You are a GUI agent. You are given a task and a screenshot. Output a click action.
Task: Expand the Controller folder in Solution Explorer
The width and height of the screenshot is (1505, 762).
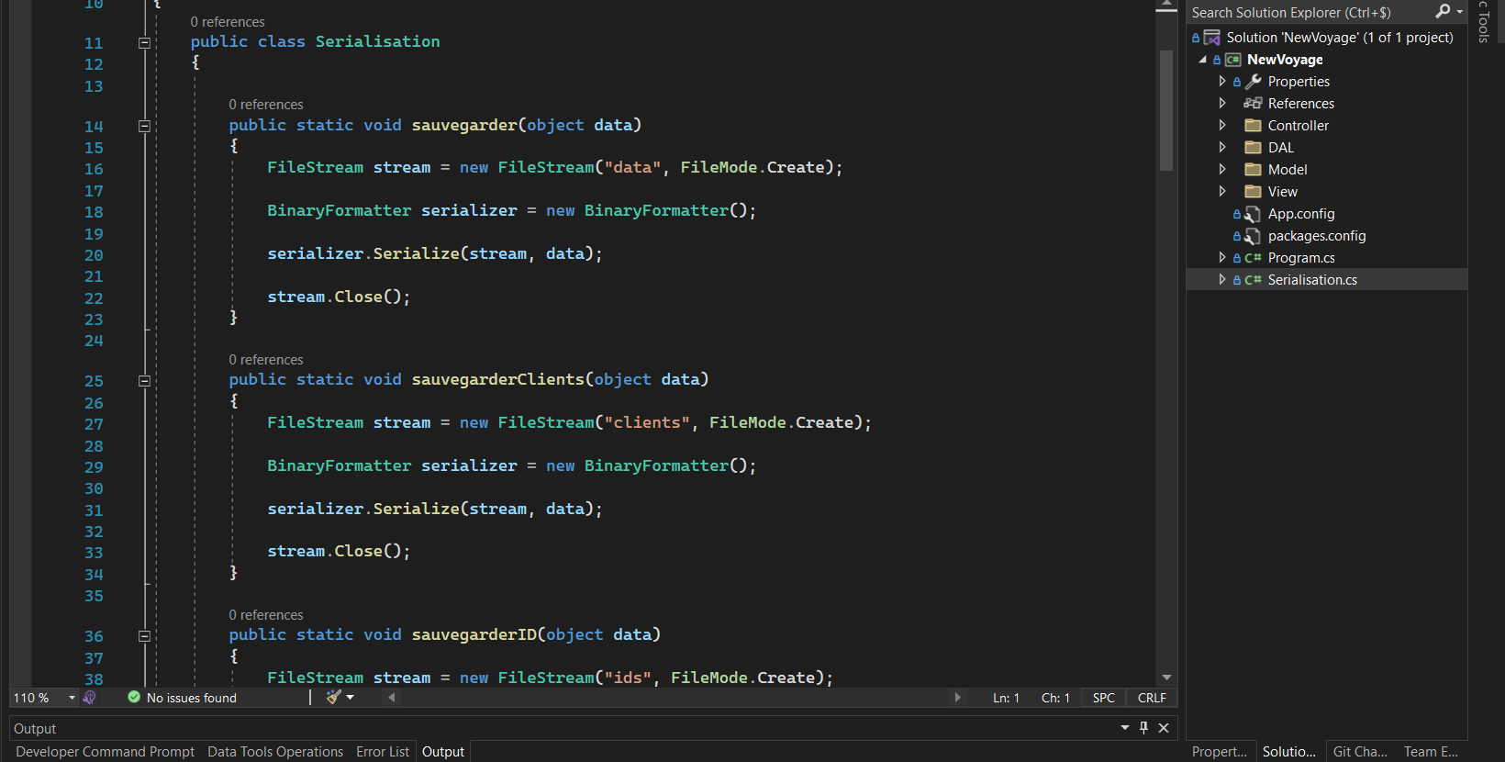coord(1222,126)
